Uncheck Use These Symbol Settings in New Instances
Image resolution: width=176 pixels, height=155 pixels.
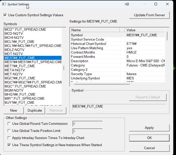[x=9, y=145]
